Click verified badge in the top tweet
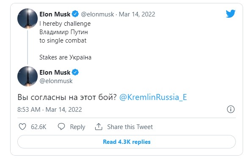Image resolution: width=249 pixels, height=159 pixels. (75, 14)
